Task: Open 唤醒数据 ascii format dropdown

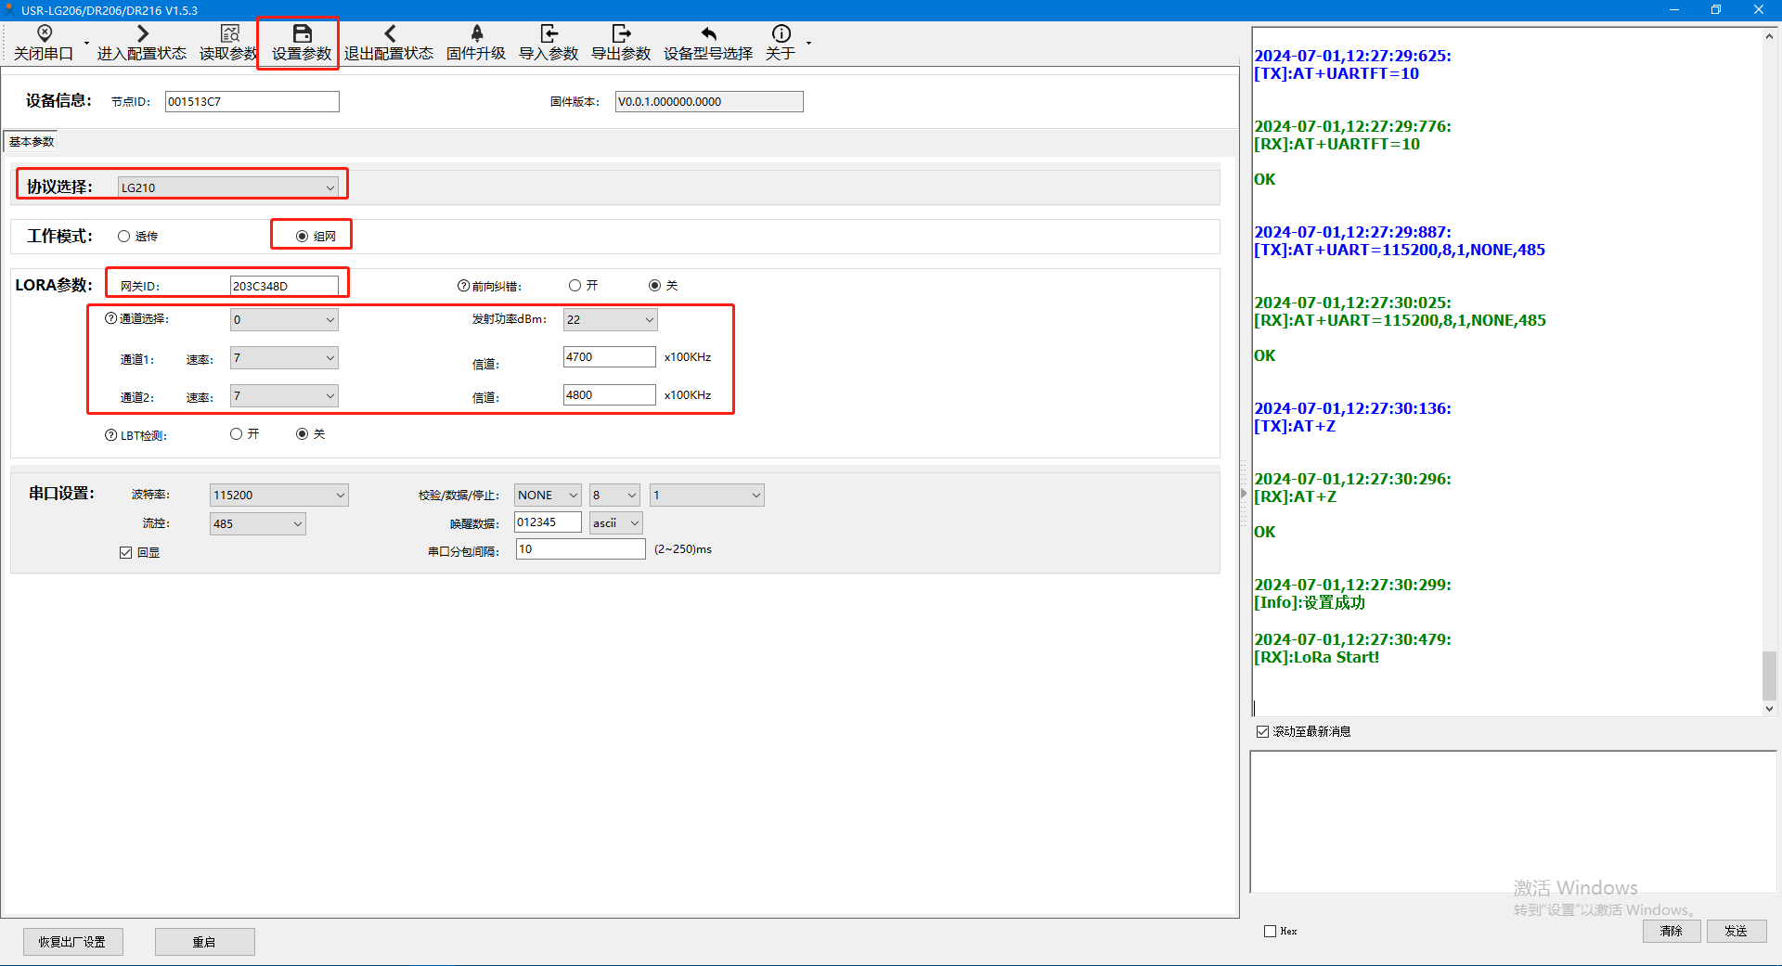Action: point(616,523)
